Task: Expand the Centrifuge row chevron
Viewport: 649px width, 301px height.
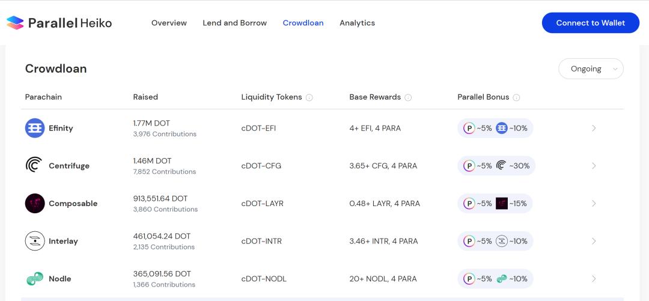Action: pos(594,166)
